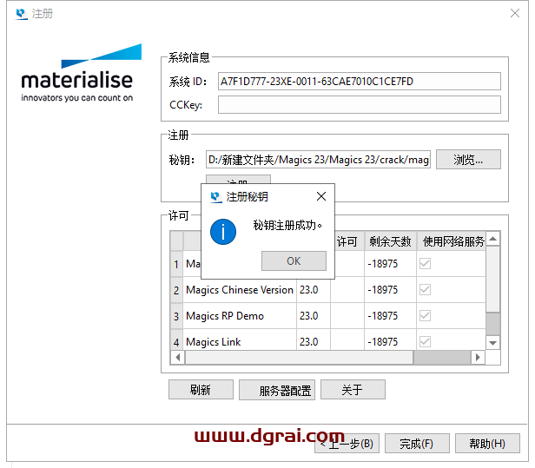
Task: Close the 注册秘钥 message dialog
Action: click(x=321, y=196)
